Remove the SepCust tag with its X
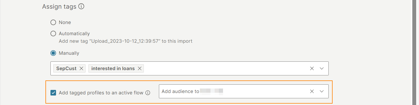 pyautogui.click(x=81, y=68)
